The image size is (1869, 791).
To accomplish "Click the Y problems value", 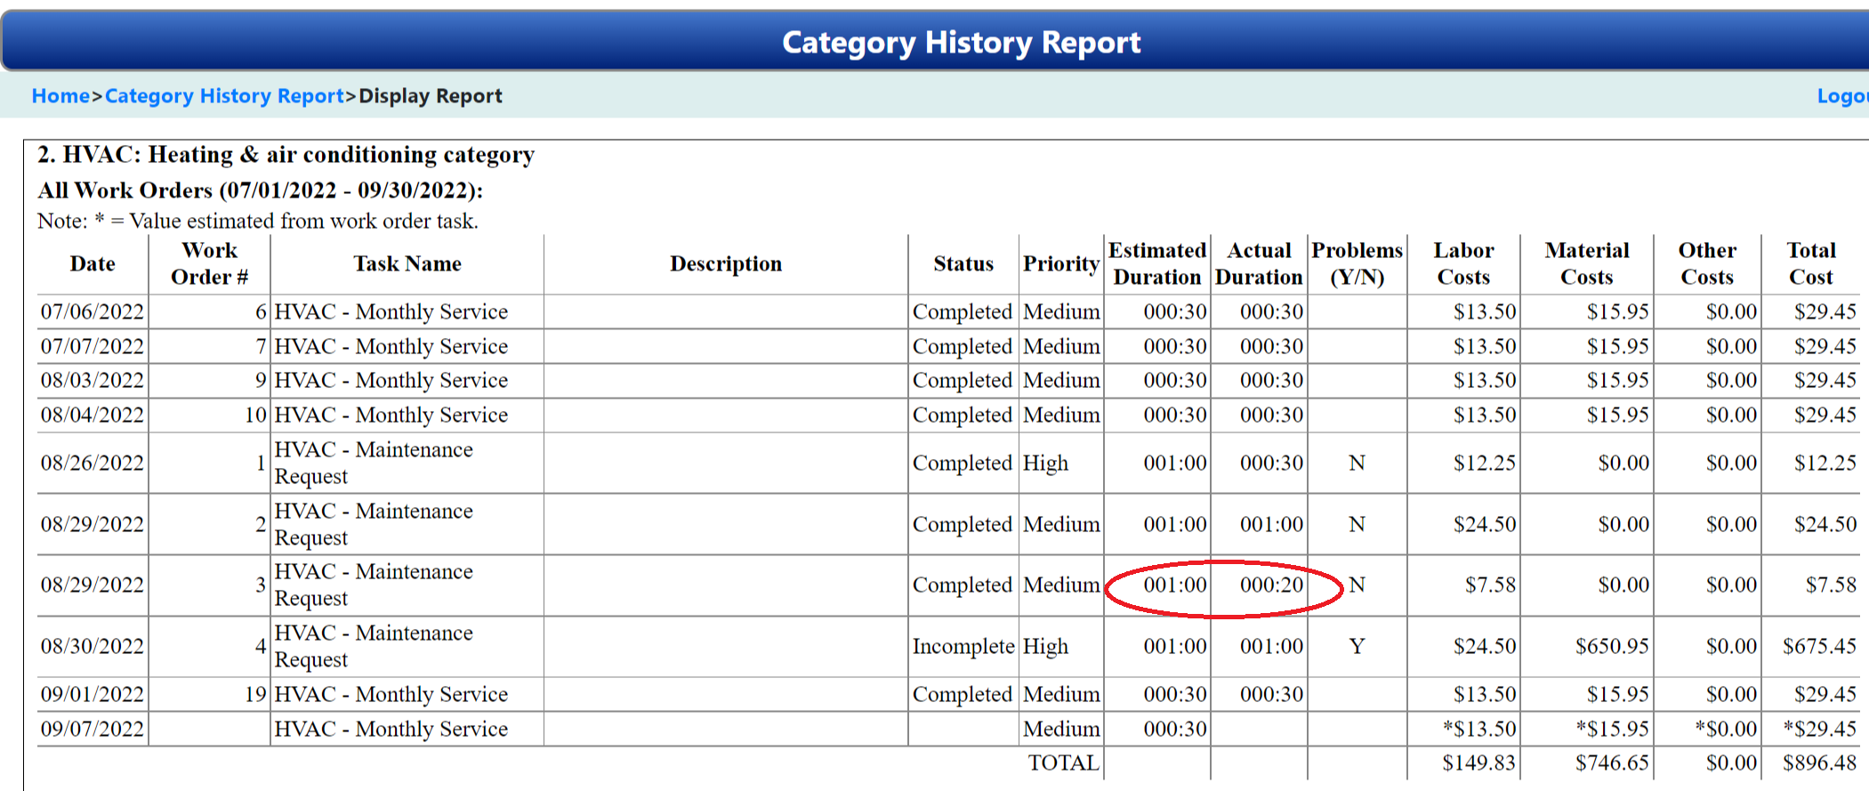I will coord(1357,647).
